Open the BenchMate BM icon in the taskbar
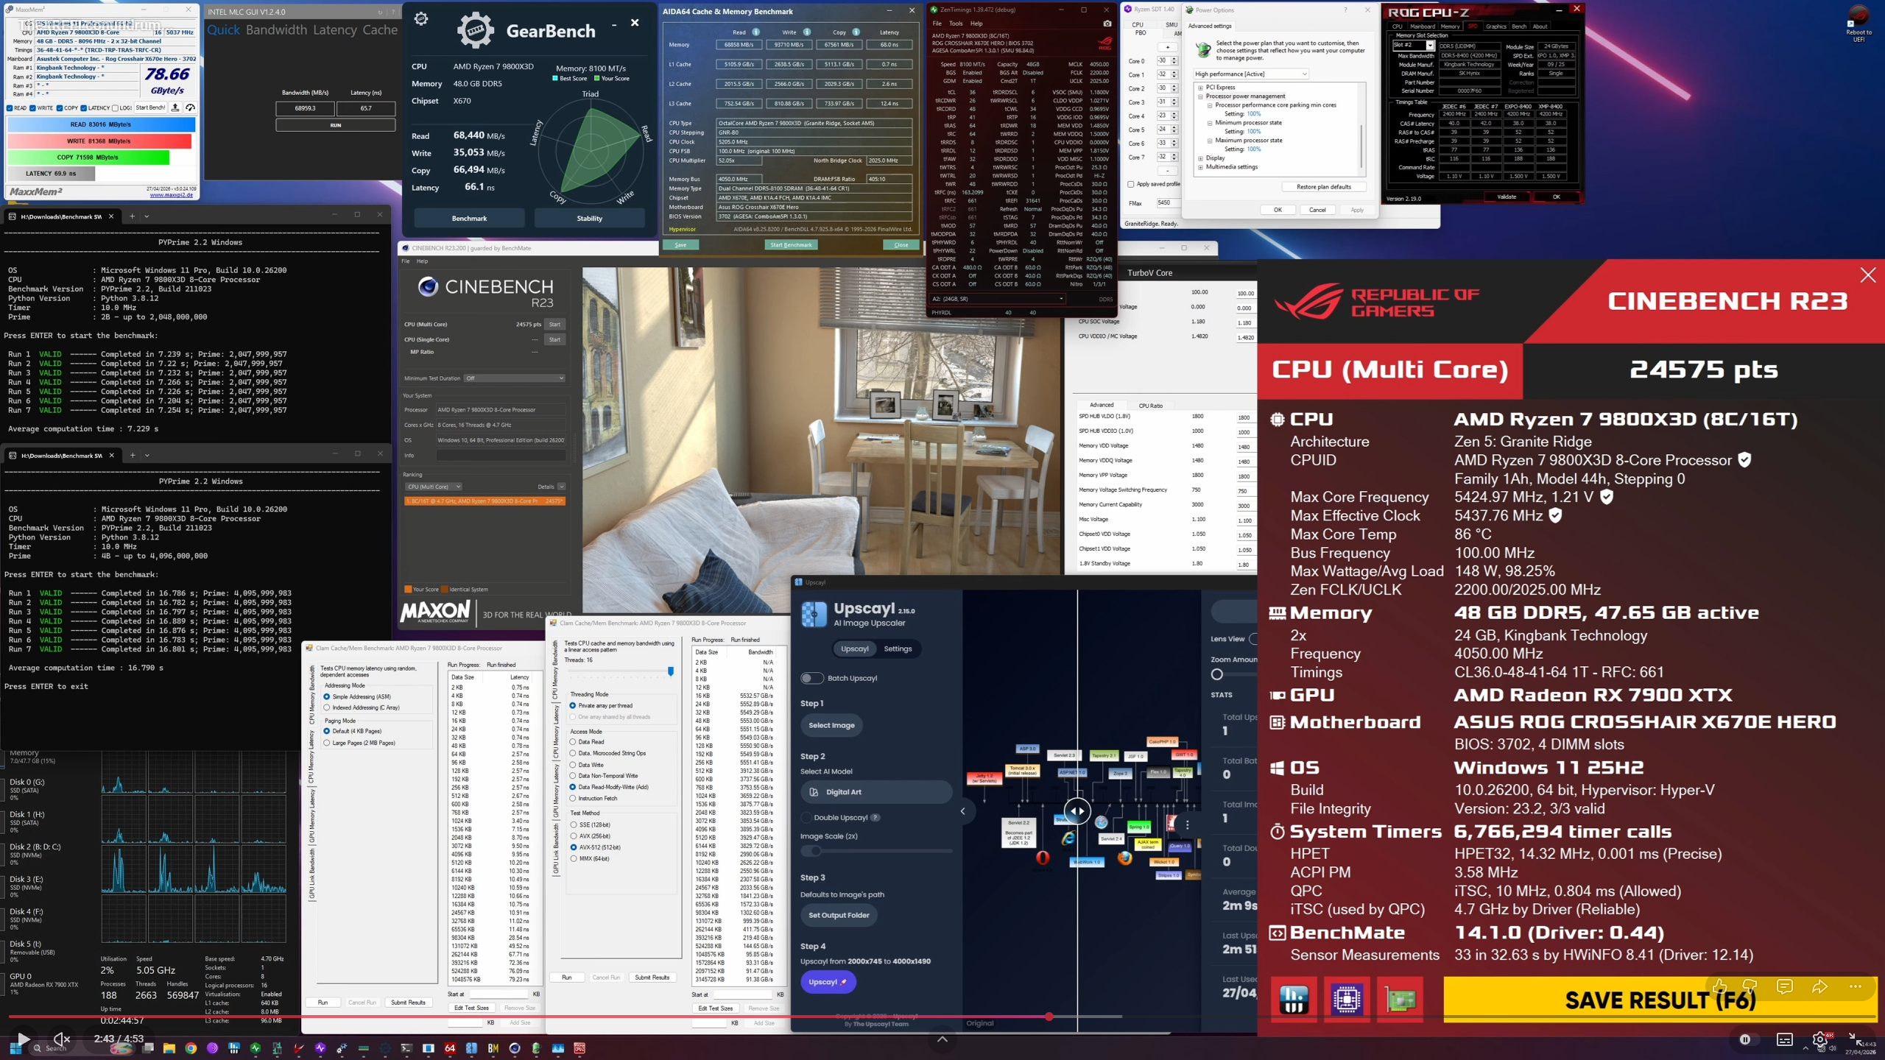This screenshot has width=1885, height=1060. click(x=493, y=1048)
